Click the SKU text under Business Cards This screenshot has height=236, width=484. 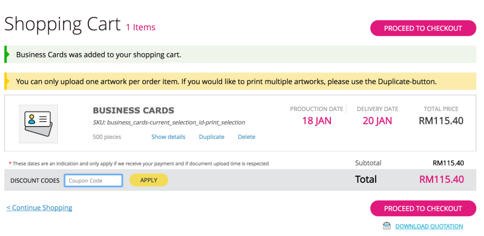point(169,123)
